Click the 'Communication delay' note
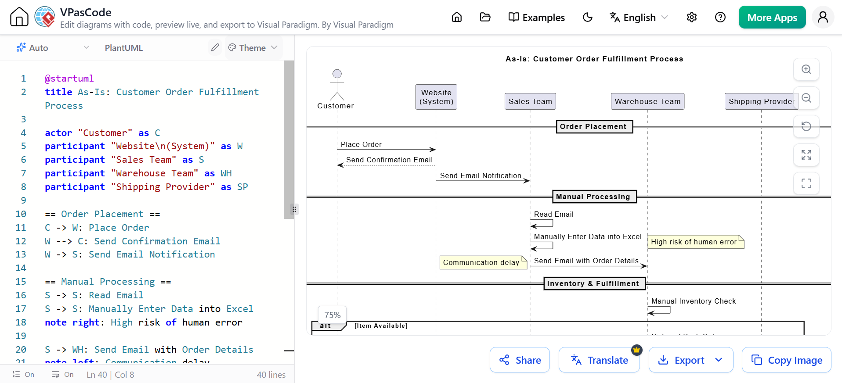 483,262
